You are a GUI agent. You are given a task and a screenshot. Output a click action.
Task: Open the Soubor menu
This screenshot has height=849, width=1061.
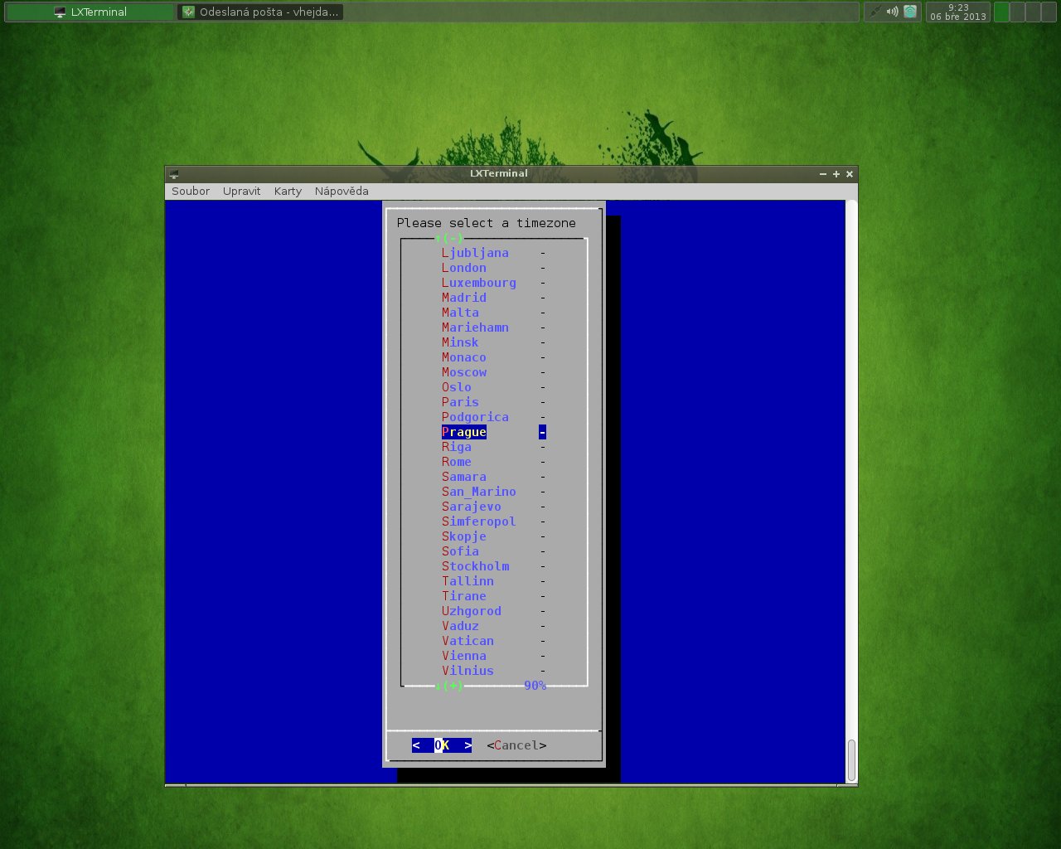[191, 191]
